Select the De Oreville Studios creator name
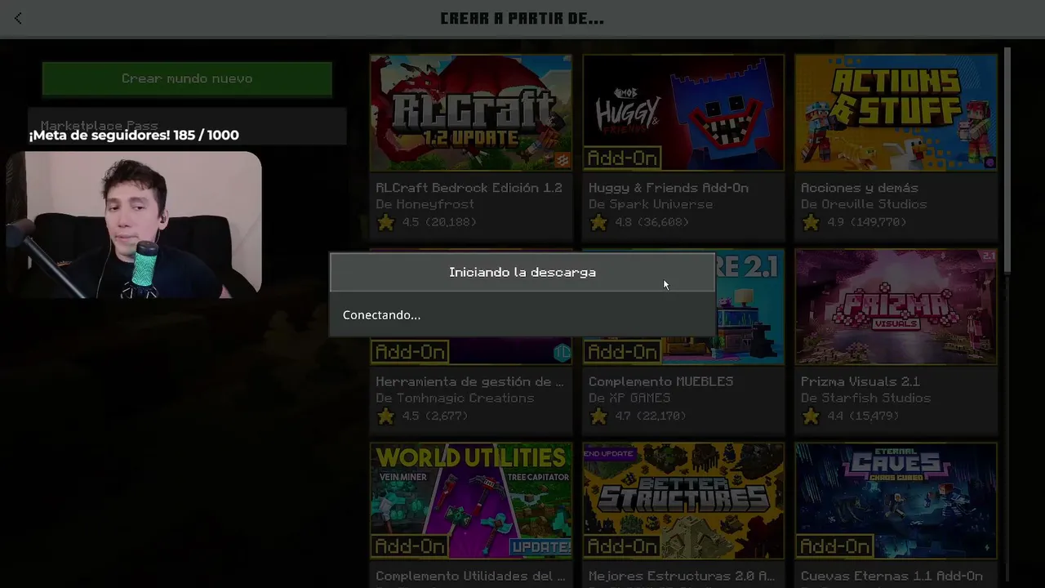The height and width of the screenshot is (588, 1045). [864, 204]
